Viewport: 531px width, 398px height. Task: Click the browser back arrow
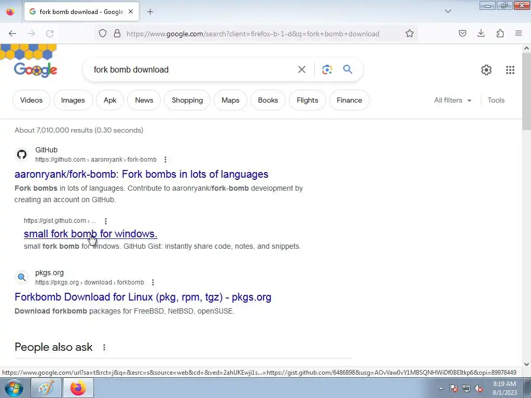pos(12,34)
